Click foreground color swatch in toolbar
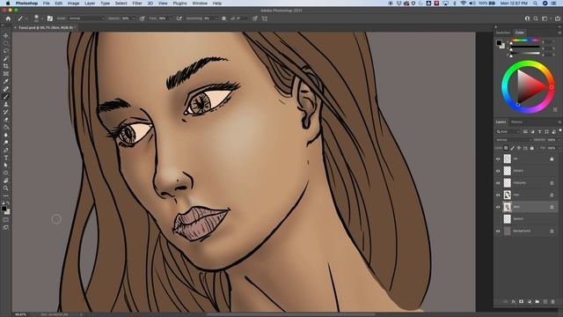 [x=4, y=209]
